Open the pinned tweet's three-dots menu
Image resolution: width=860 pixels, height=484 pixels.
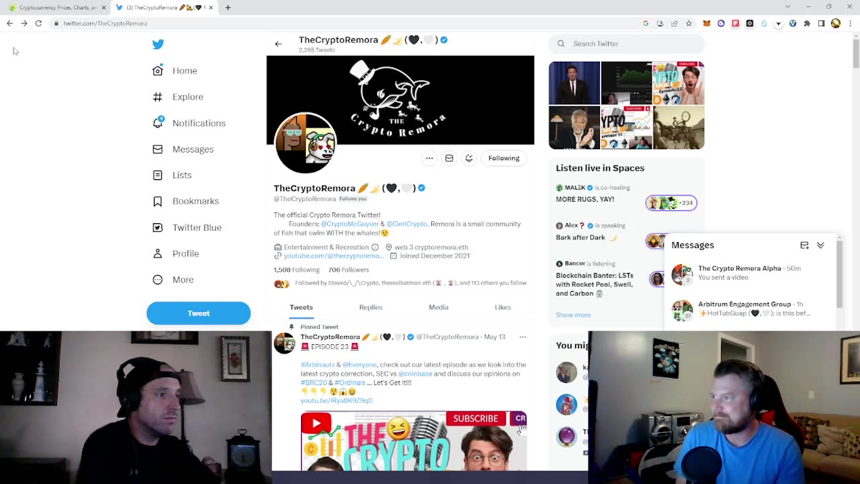[523, 337]
